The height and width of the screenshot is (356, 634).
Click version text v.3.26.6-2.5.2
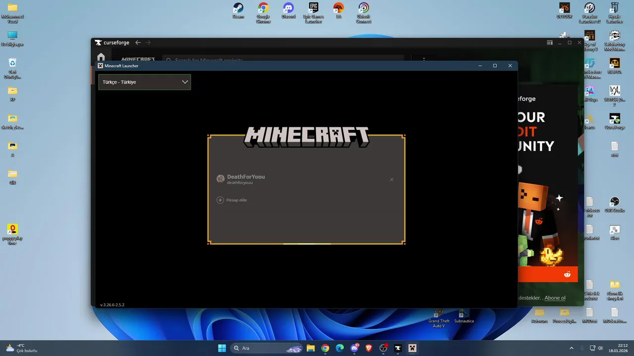[x=112, y=305]
